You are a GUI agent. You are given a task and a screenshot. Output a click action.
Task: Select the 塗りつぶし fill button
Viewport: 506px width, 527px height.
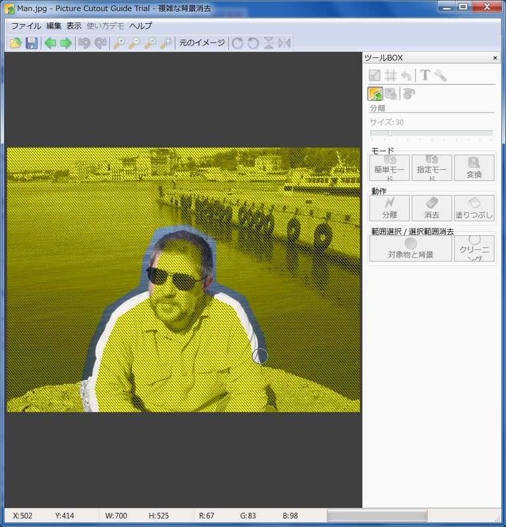click(474, 208)
